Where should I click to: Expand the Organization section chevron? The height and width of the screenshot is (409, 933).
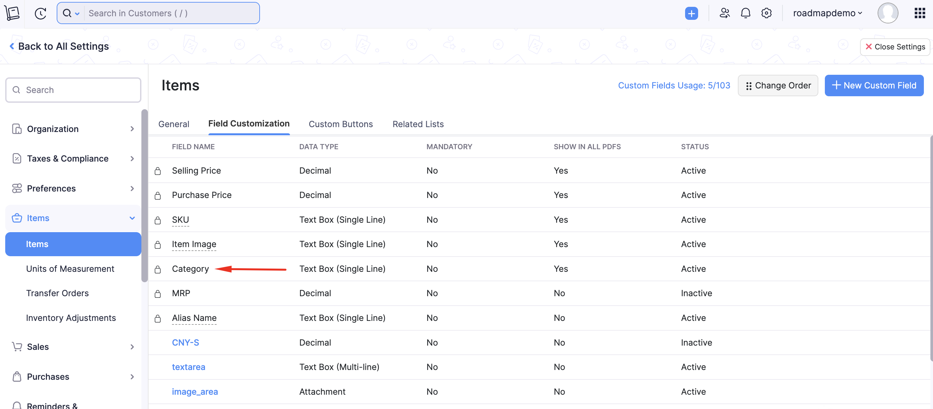[132, 129]
